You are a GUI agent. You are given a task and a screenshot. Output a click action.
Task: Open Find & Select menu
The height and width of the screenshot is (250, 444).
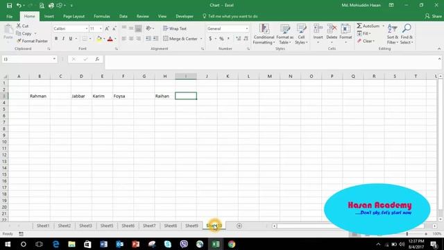407,34
